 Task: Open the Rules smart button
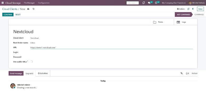coord(162,22)
